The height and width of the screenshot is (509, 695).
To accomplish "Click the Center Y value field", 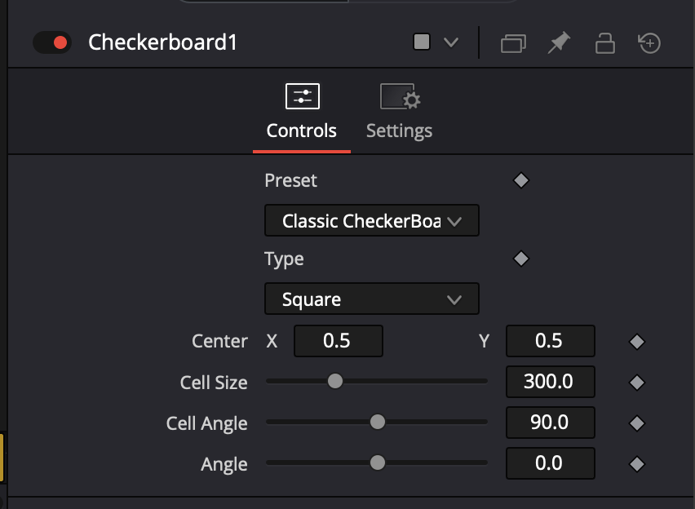I will [550, 341].
